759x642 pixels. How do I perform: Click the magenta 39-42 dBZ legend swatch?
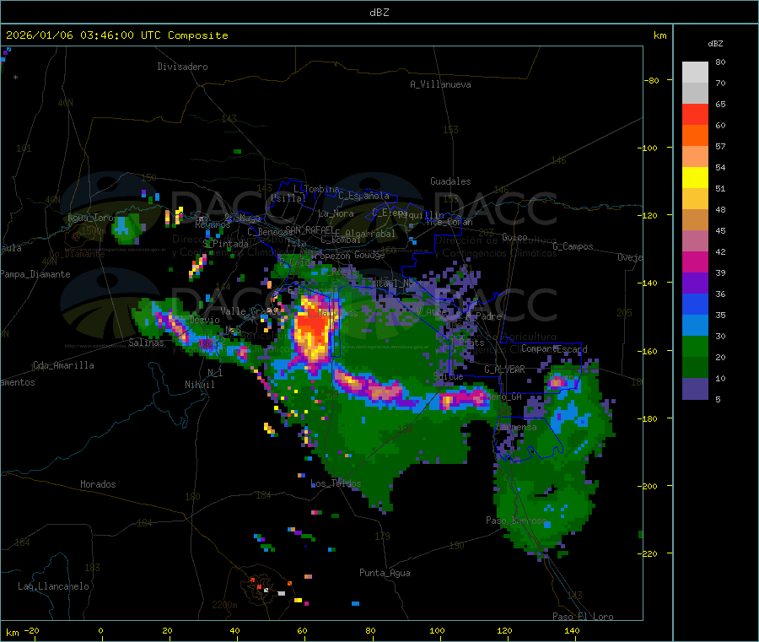[695, 262]
